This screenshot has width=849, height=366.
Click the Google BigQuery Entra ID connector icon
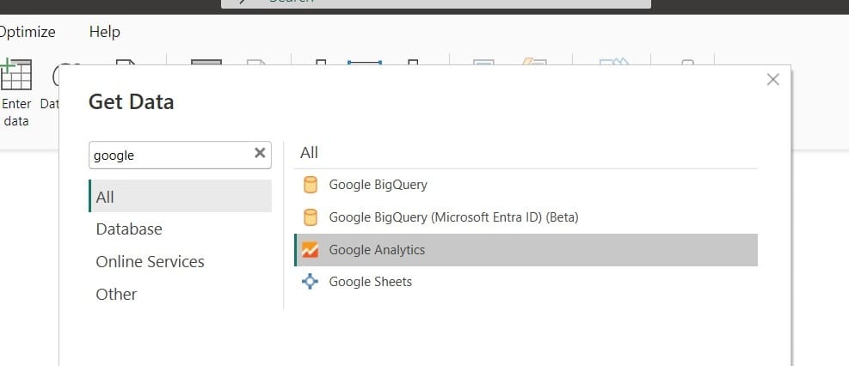(x=311, y=217)
